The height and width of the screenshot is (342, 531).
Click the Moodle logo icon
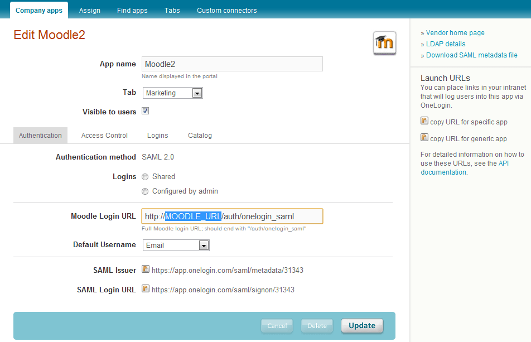pos(384,42)
